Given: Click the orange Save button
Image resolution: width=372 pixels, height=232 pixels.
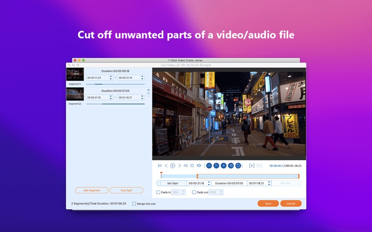Looking at the screenshot, I should [268, 203].
